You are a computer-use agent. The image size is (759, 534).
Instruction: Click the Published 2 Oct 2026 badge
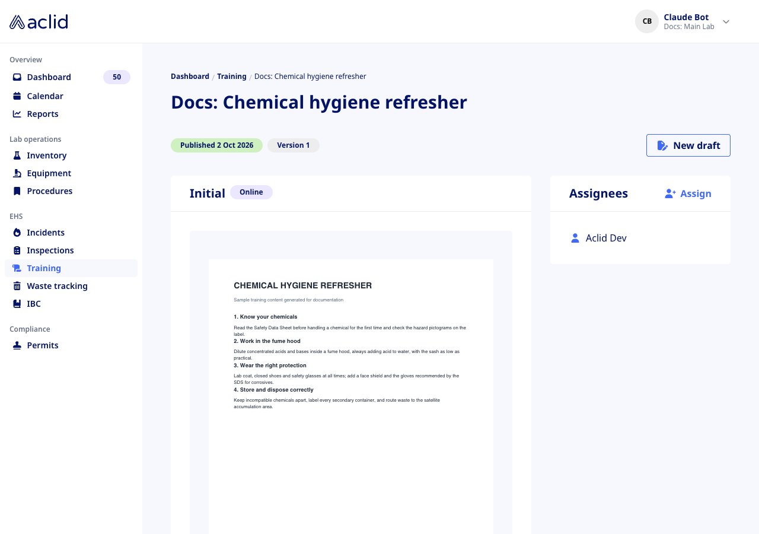pyautogui.click(x=217, y=145)
